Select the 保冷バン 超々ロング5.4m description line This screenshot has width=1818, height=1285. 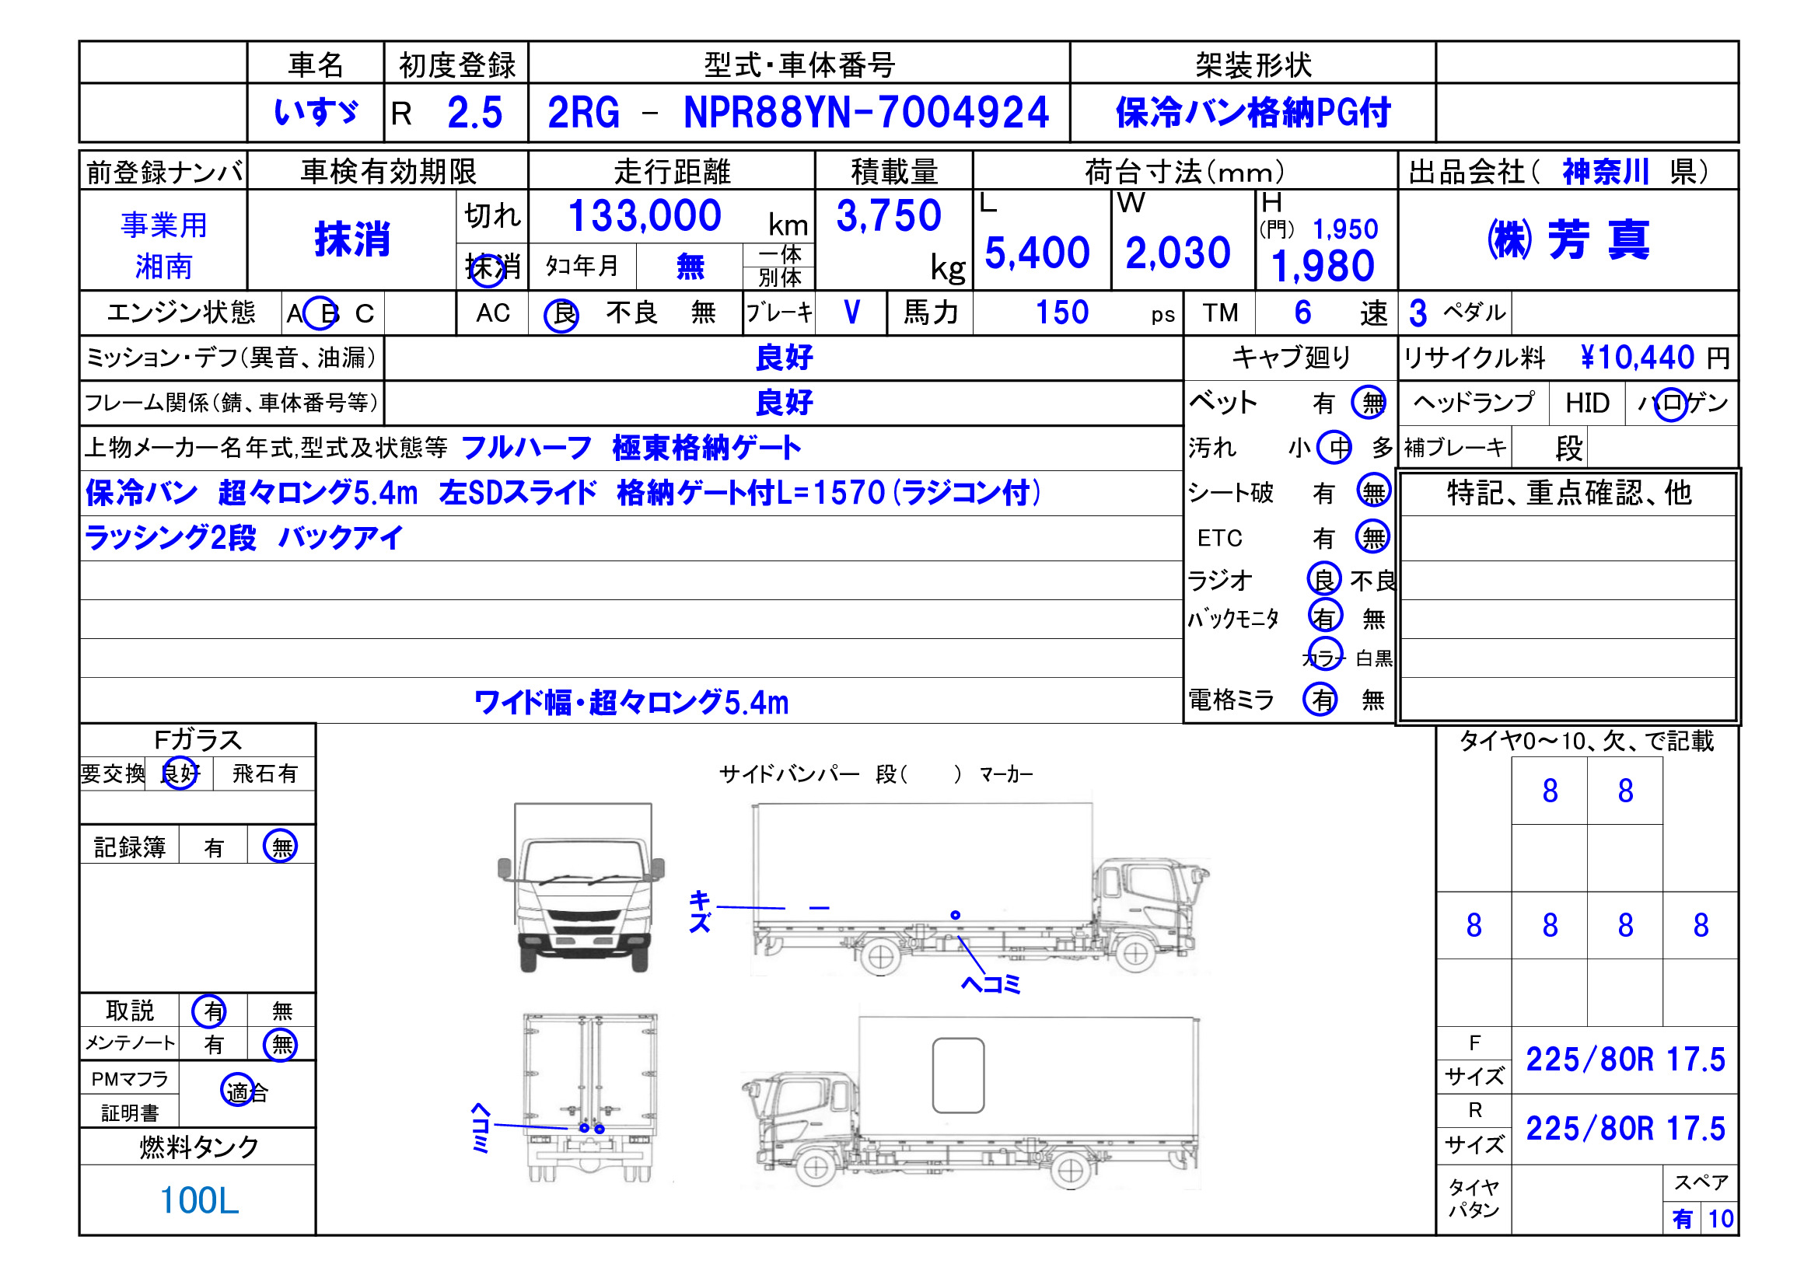click(x=563, y=494)
